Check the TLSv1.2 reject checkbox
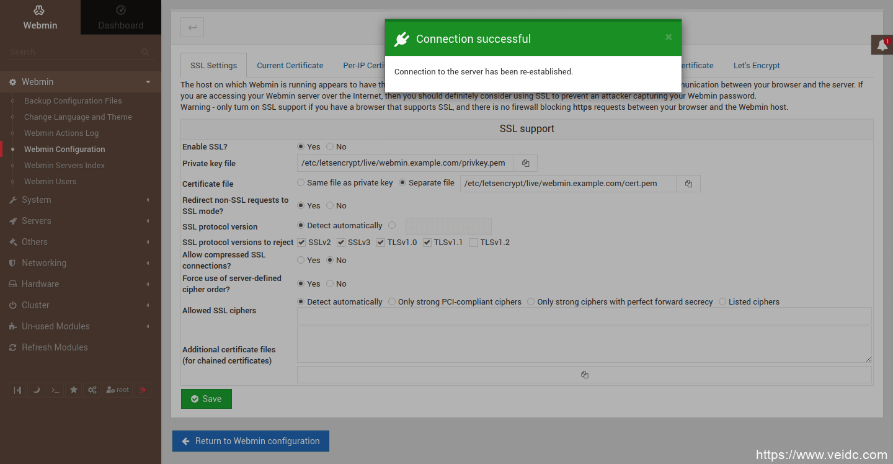Viewport: 893px width, 464px height. tap(474, 243)
